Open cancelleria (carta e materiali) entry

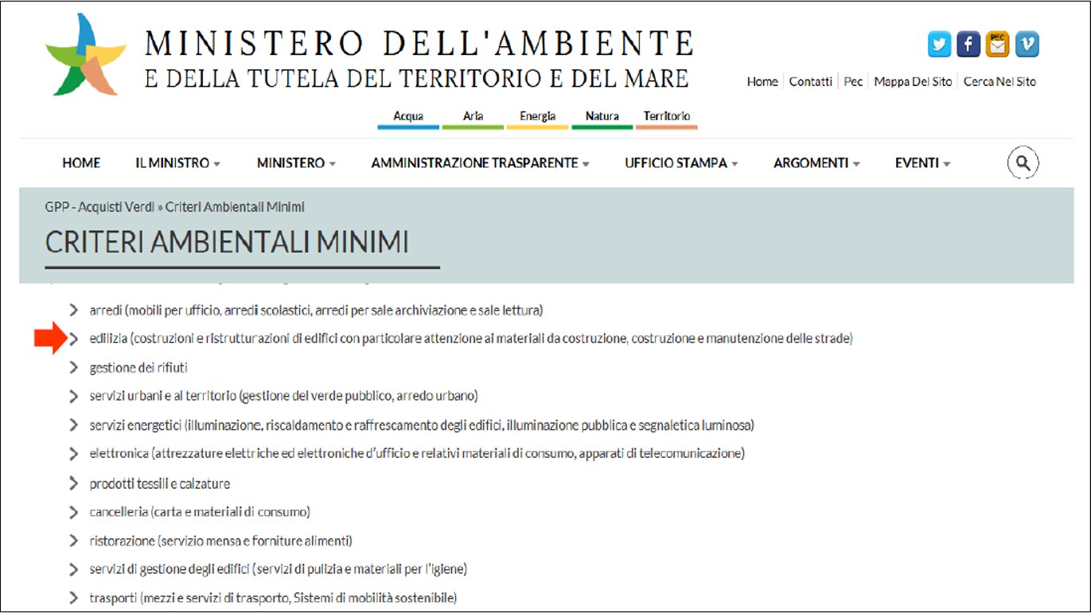[200, 512]
